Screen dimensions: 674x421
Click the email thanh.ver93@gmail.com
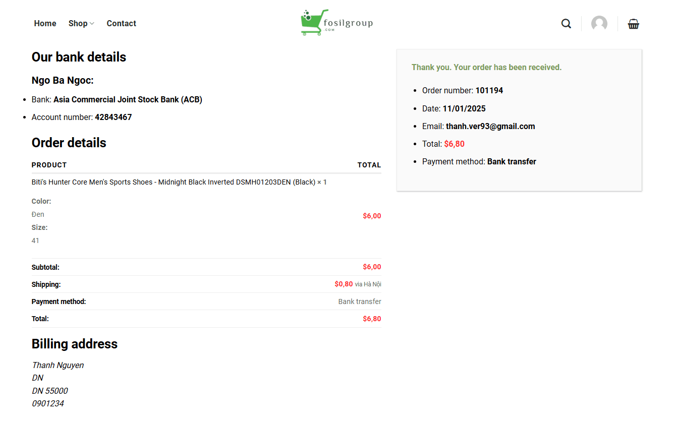pyautogui.click(x=490, y=127)
